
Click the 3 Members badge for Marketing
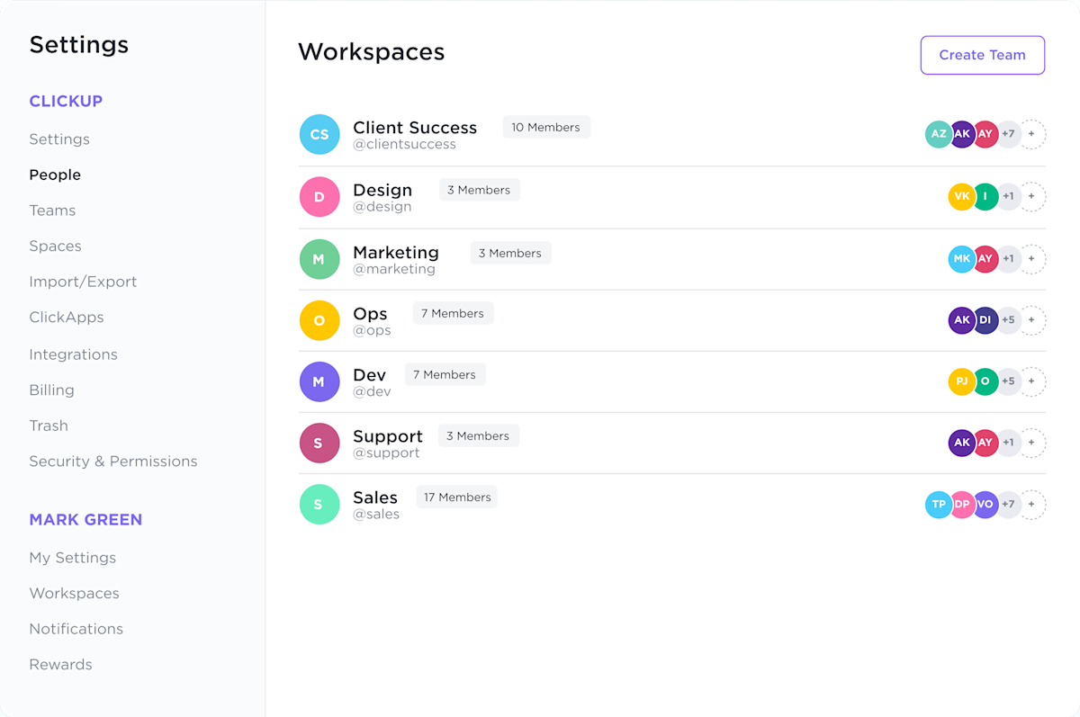(x=510, y=253)
